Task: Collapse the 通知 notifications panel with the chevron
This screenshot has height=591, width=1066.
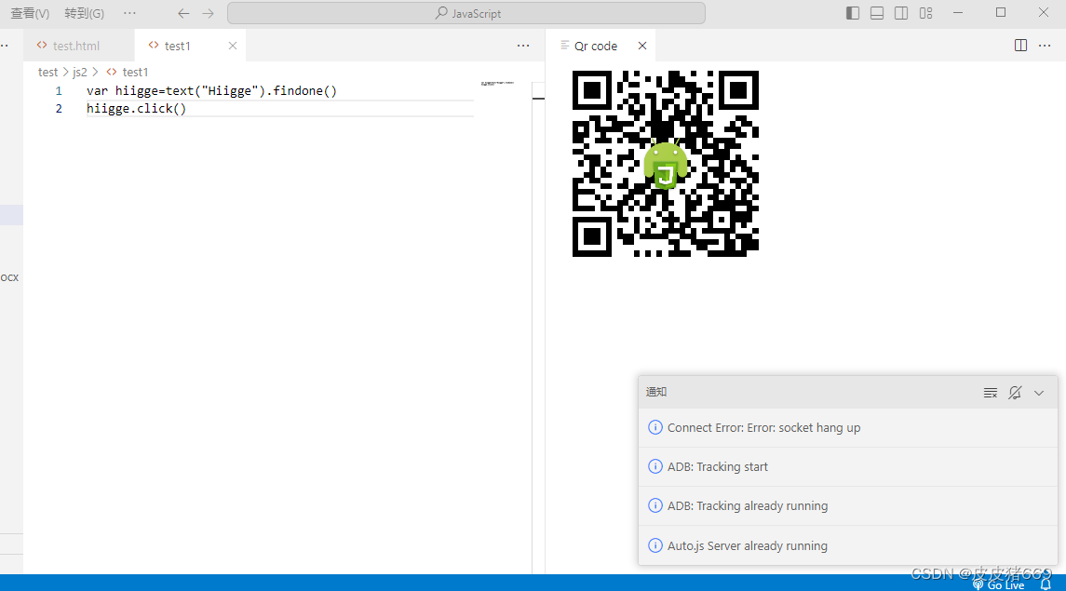Action: click(1039, 393)
